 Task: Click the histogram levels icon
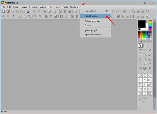point(46,16)
